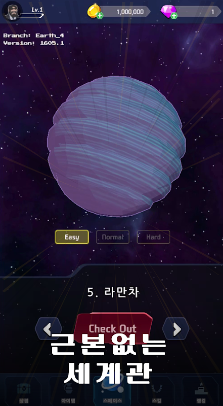Click the gem count balance bar
This screenshot has width=223, height=406.
point(197,12)
